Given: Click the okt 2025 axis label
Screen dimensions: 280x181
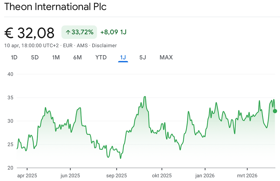Looking at the screenshot, I should [x=162, y=176].
